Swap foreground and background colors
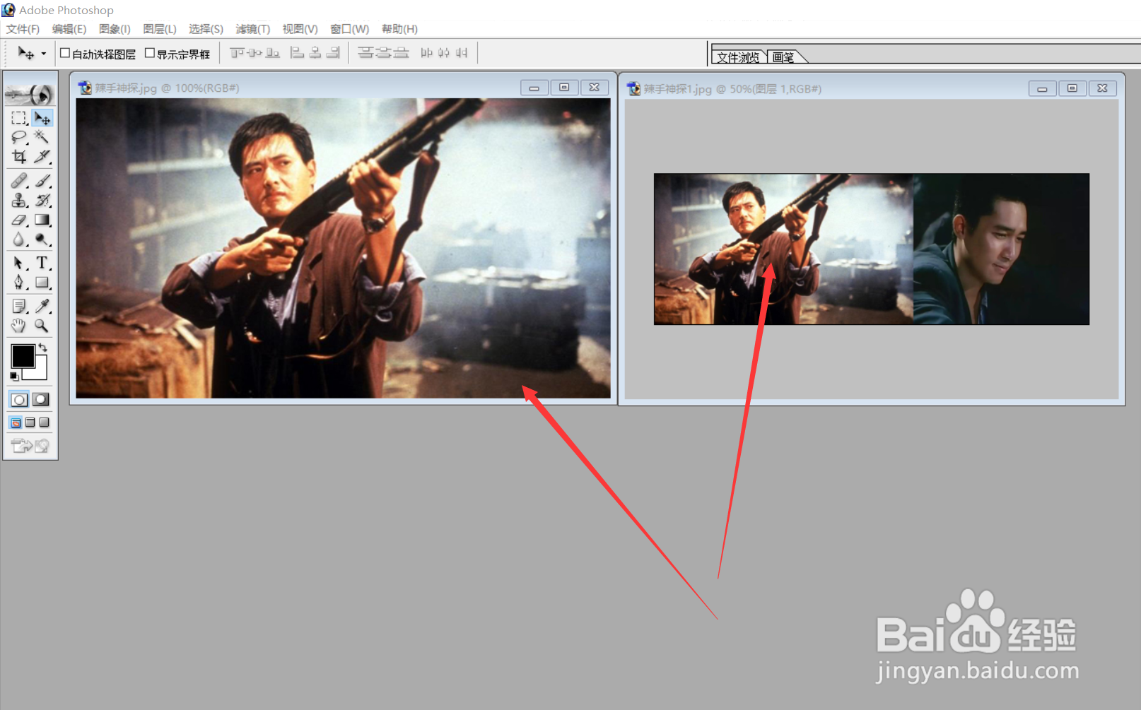Image resolution: width=1141 pixels, height=710 pixels. (43, 347)
